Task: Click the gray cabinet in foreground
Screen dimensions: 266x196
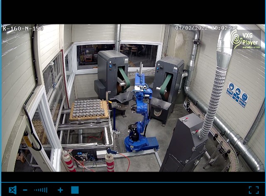Action: pyautogui.click(x=184, y=145)
